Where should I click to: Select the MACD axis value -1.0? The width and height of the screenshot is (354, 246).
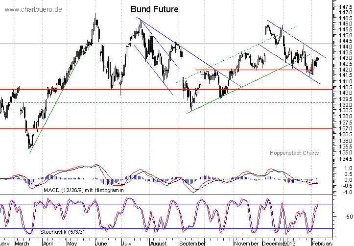coord(347,192)
